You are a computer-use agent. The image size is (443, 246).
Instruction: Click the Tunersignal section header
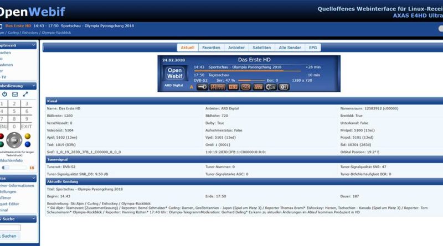[244, 159]
